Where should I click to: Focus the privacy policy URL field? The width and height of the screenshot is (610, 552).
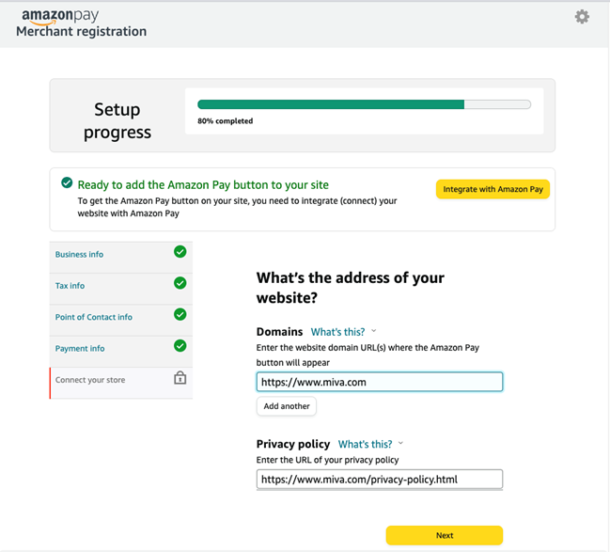point(380,480)
